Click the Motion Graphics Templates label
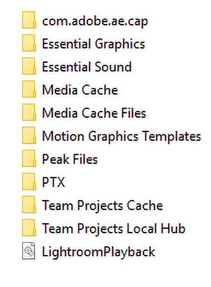This screenshot has width=211, height=287. tap(122, 136)
